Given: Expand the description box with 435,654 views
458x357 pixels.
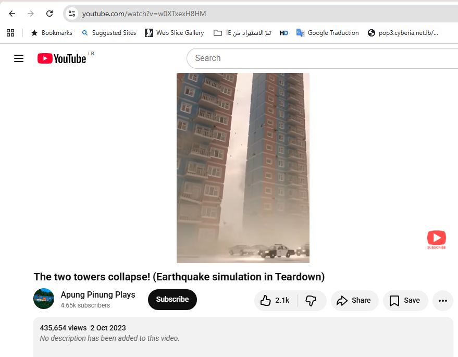Looking at the screenshot, I should click(243, 337).
